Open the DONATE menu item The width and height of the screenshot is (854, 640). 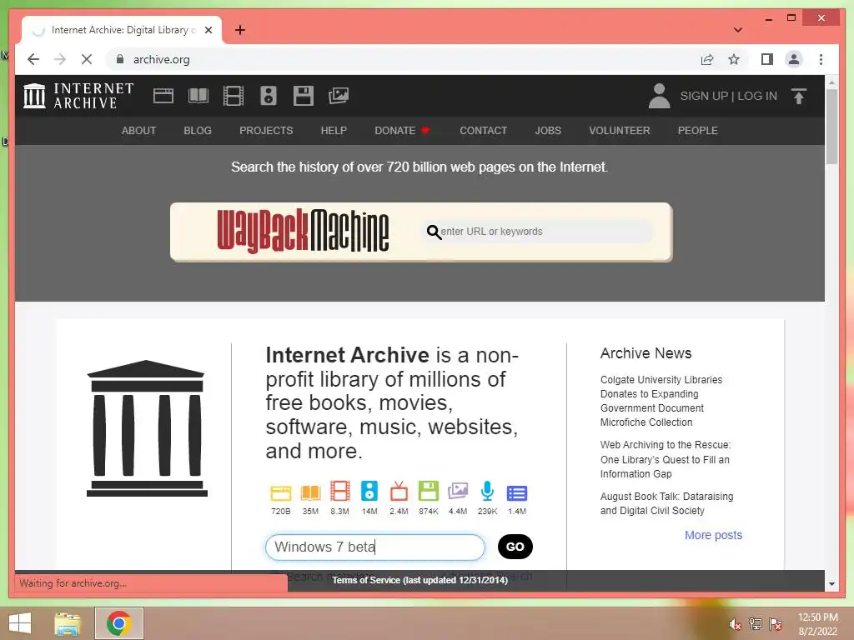pos(402,131)
